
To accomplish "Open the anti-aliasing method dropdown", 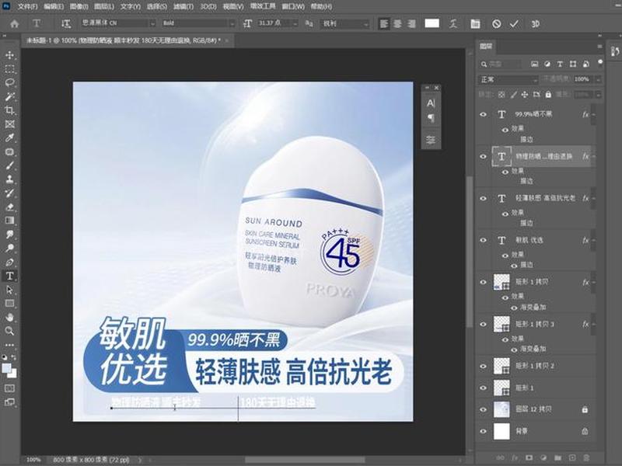I will tap(365, 24).
